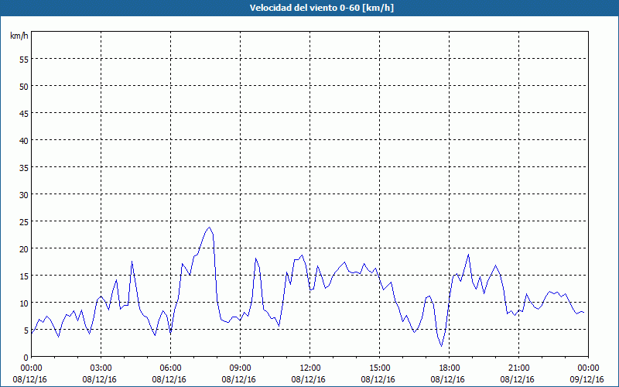This screenshot has width=619, height=387.
Task: Click the '45' y-axis label
Action: [x=24, y=113]
